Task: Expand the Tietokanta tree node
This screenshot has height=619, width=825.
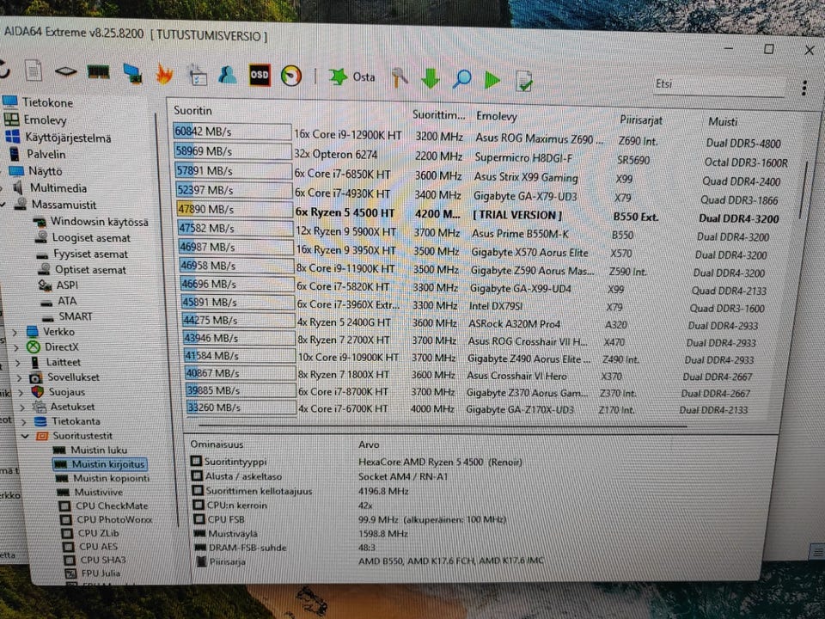Action: coord(24,421)
